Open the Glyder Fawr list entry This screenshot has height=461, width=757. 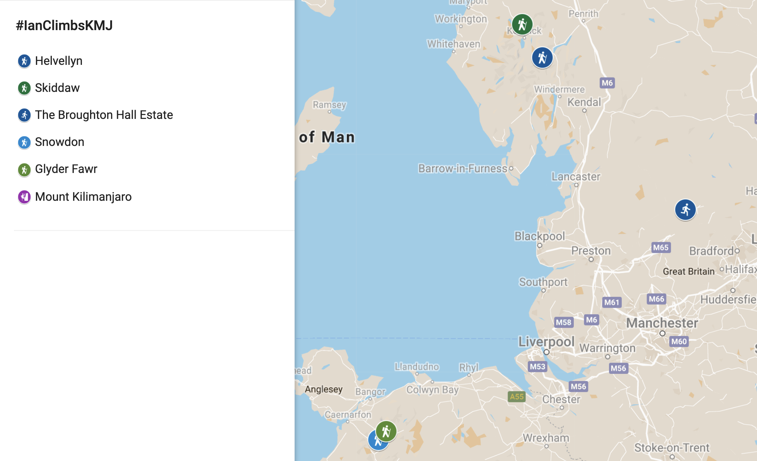[66, 169]
